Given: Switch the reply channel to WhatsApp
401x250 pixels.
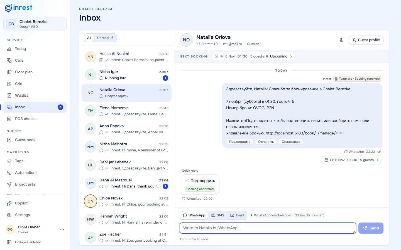Looking at the screenshot, I should tap(194, 215).
